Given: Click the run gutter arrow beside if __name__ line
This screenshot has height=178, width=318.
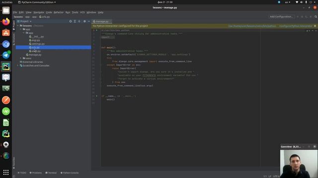Looking at the screenshot, I should coord(97,96).
